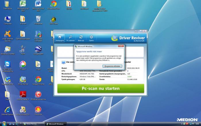Open the Windows Start menu orb
This screenshot has width=201, height=126.
pyautogui.click(x=4, y=124)
